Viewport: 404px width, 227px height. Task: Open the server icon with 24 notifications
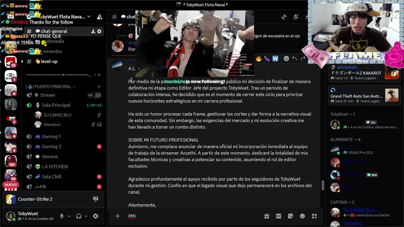click(10, 175)
